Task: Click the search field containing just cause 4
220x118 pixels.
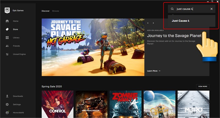Action: tap(192, 9)
